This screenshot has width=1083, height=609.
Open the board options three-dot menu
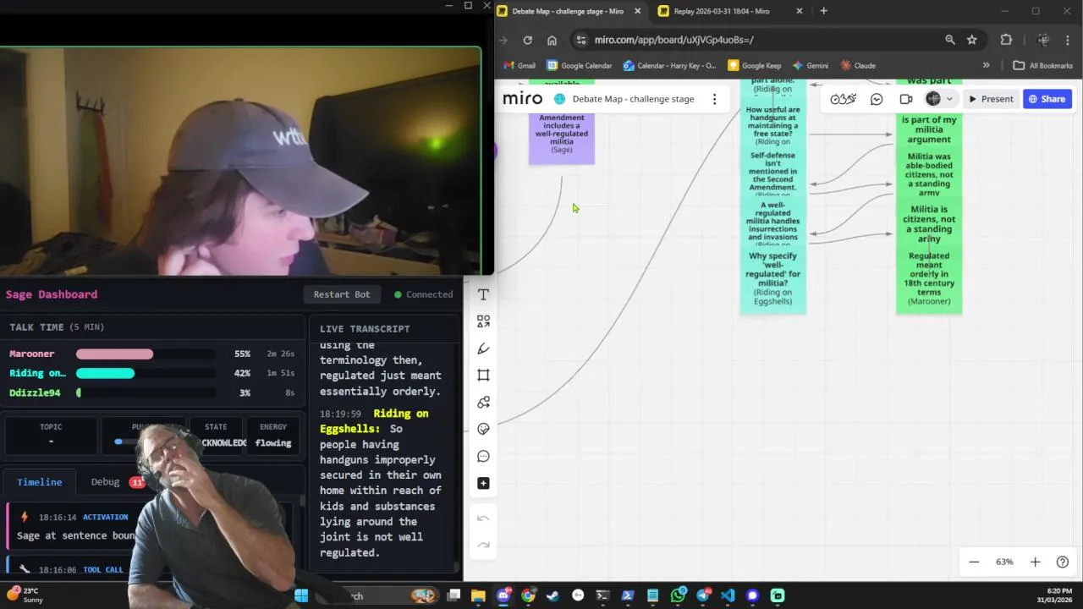coord(714,99)
